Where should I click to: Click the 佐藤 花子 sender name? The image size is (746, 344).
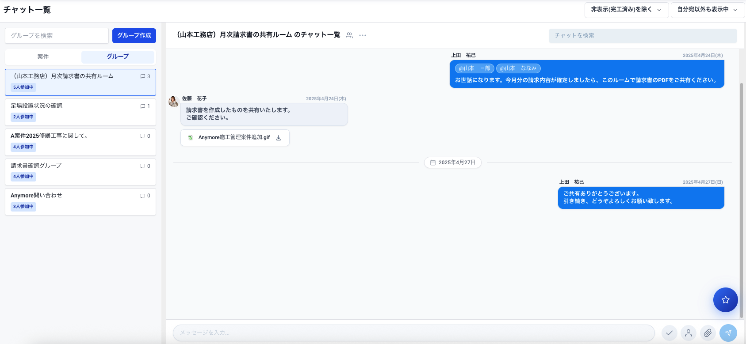point(194,98)
